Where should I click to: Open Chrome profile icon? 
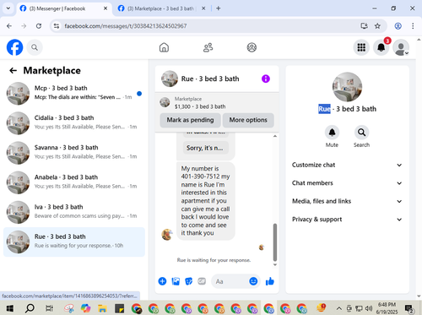[x=398, y=26]
